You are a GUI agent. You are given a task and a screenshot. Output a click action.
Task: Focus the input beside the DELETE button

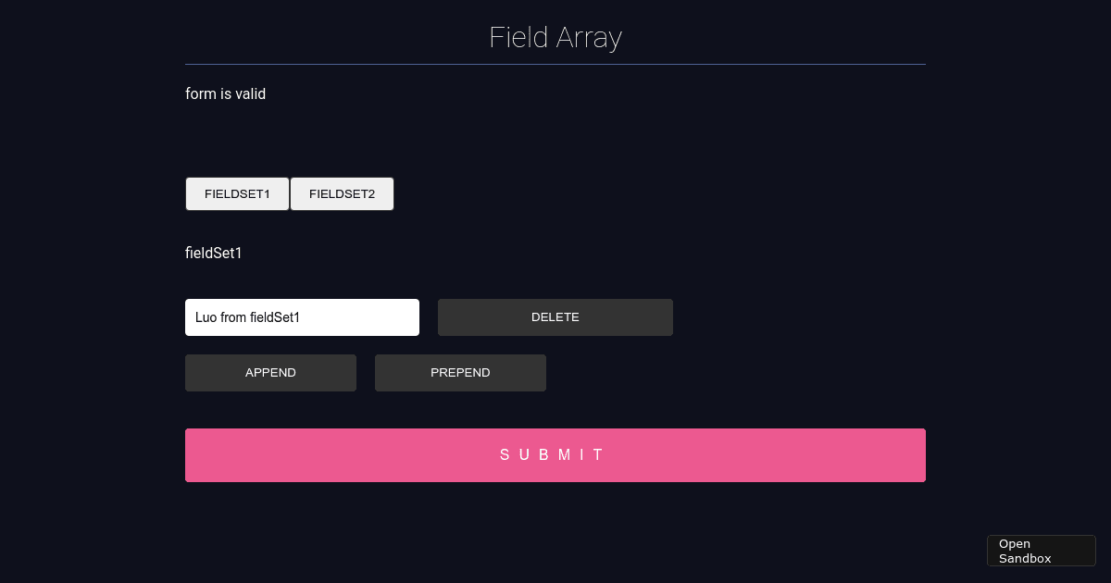(x=302, y=317)
